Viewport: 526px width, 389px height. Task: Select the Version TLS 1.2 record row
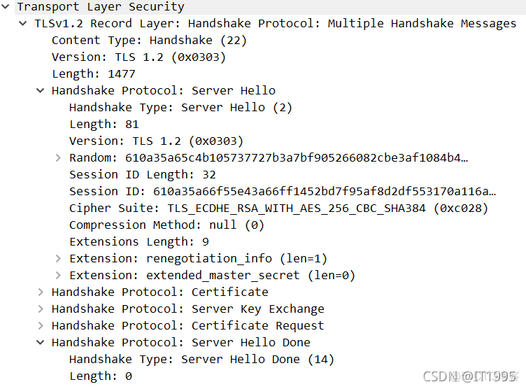point(139,57)
